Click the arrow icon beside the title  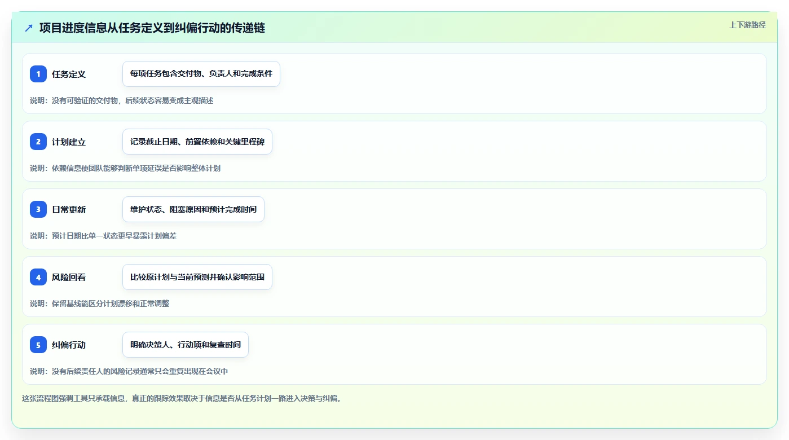(x=29, y=28)
